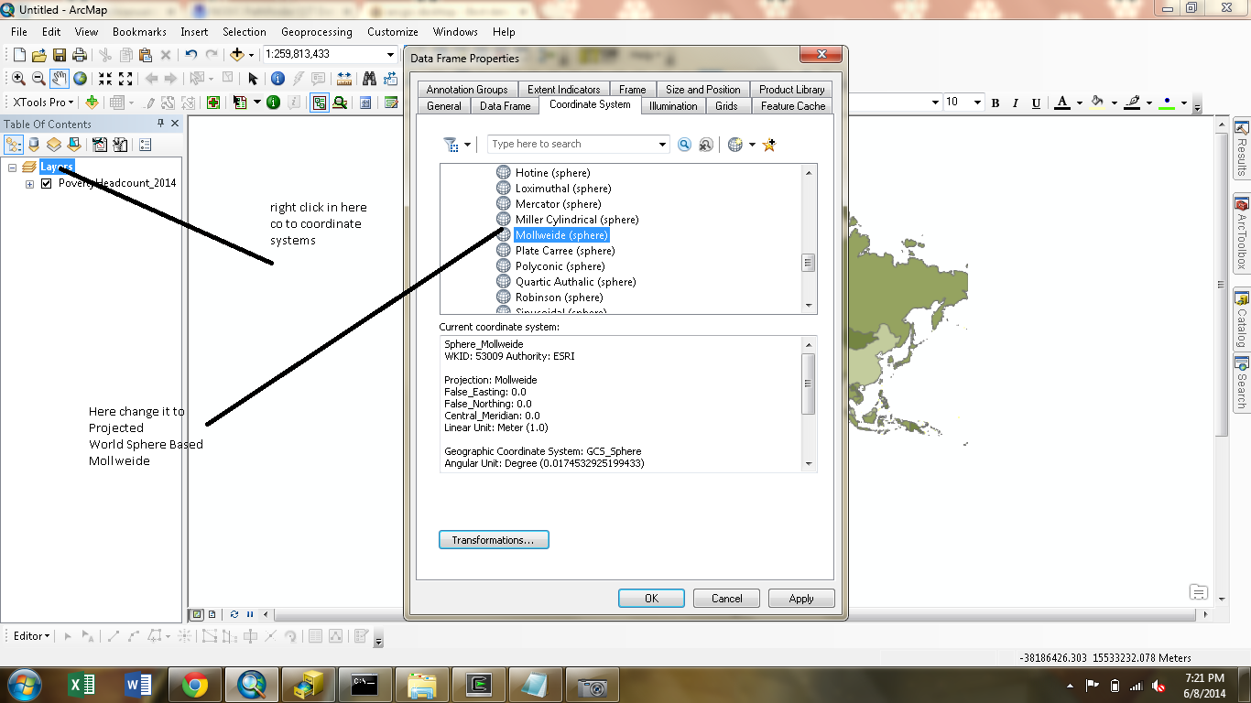Activate the blue Identify tool
This screenshot has height=703, width=1251.
point(277,79)
